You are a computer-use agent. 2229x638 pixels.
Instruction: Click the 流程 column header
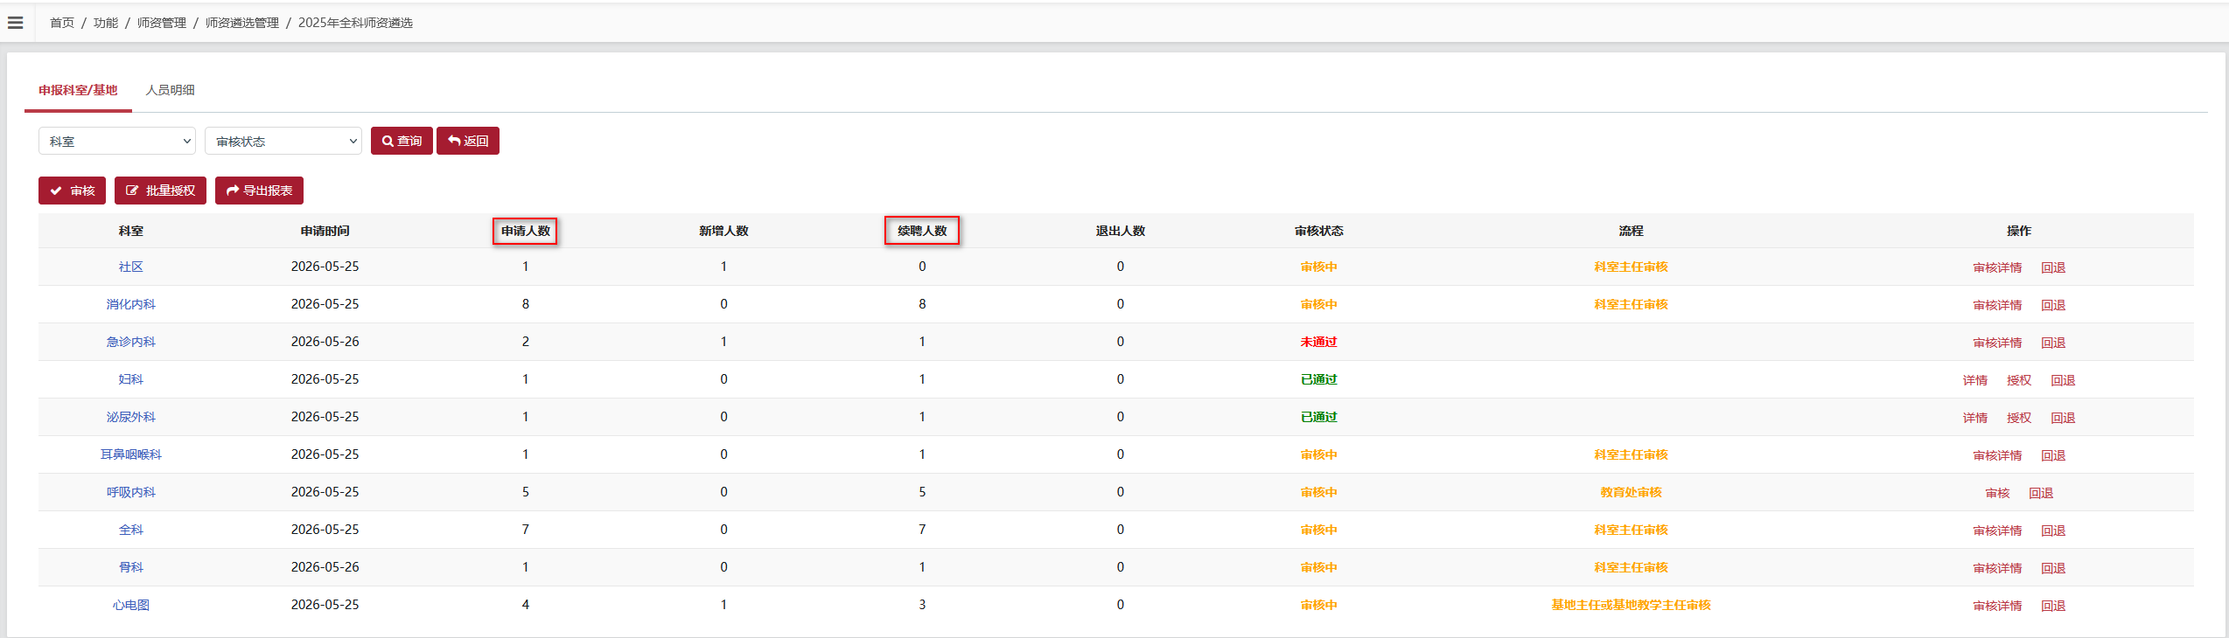pos(1631,231)
